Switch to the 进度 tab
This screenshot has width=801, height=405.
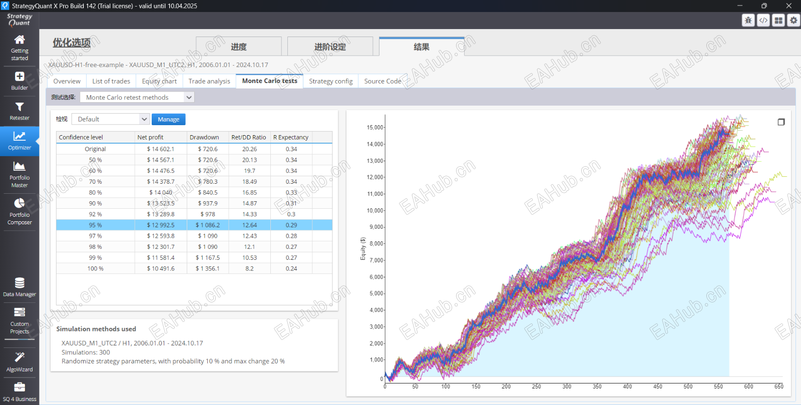click(239, 47)
